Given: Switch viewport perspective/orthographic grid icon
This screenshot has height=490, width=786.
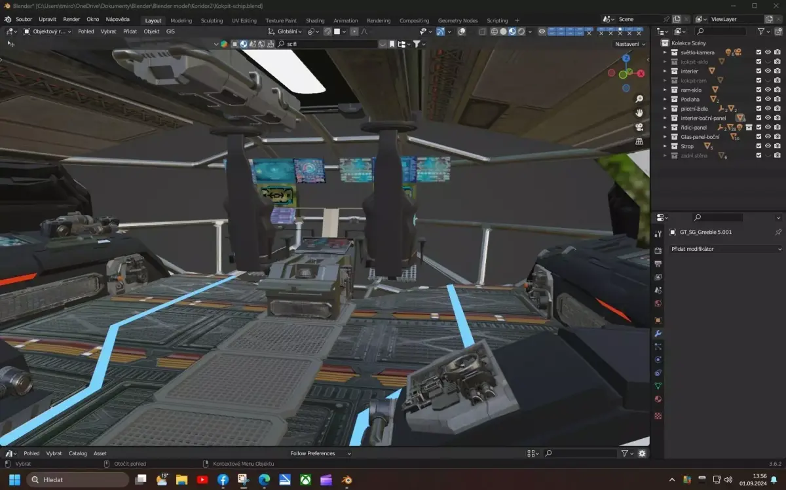Looking at the screenshot, I should [639, 141].
